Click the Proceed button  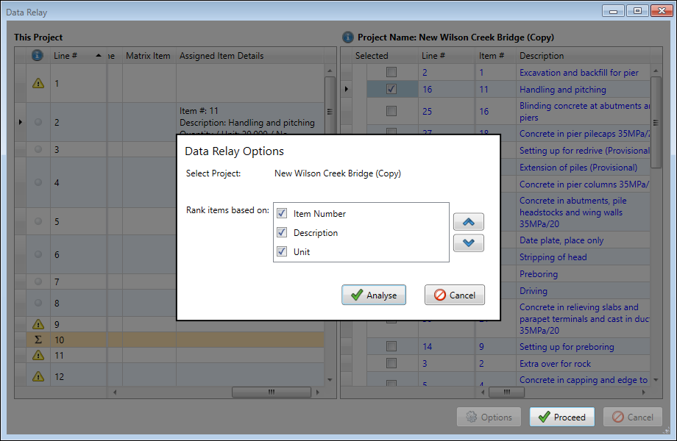563,417
